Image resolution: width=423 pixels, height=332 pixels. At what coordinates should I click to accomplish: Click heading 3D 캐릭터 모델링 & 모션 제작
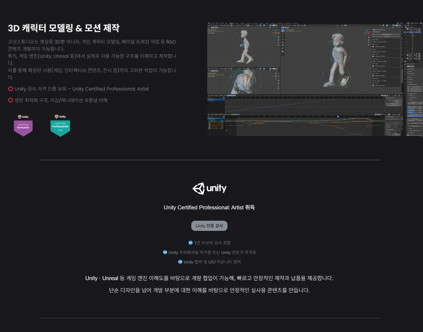[63, 28]
